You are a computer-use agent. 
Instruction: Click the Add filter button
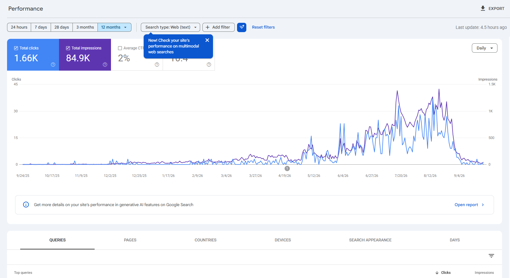218,27
